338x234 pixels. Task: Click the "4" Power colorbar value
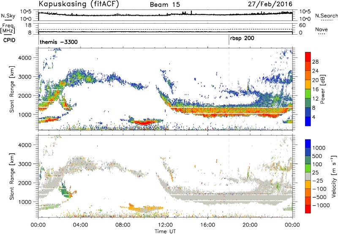tap(314, 117)
